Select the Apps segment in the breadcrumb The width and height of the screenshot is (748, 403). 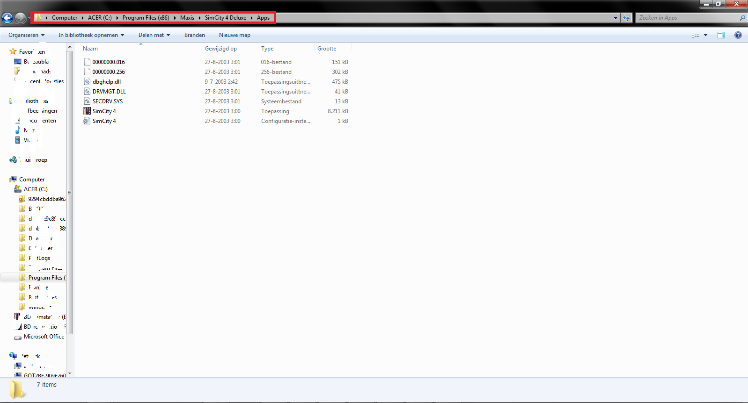(x=263, y=18)
